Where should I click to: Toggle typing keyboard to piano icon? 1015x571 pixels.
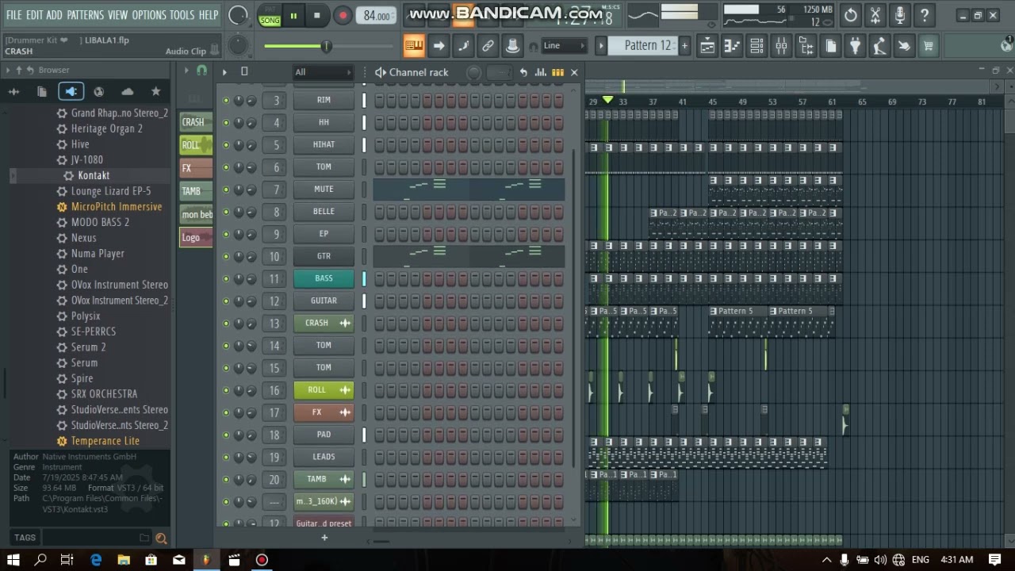414,46
